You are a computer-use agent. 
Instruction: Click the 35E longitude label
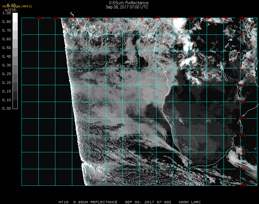click(x=242, y=18)
